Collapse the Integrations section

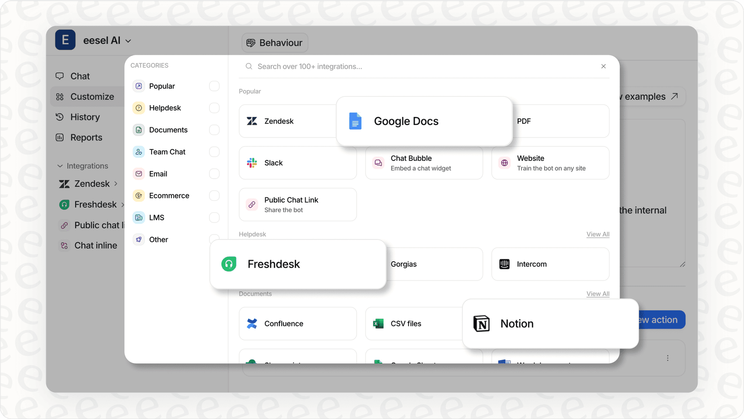coord(60,166)
